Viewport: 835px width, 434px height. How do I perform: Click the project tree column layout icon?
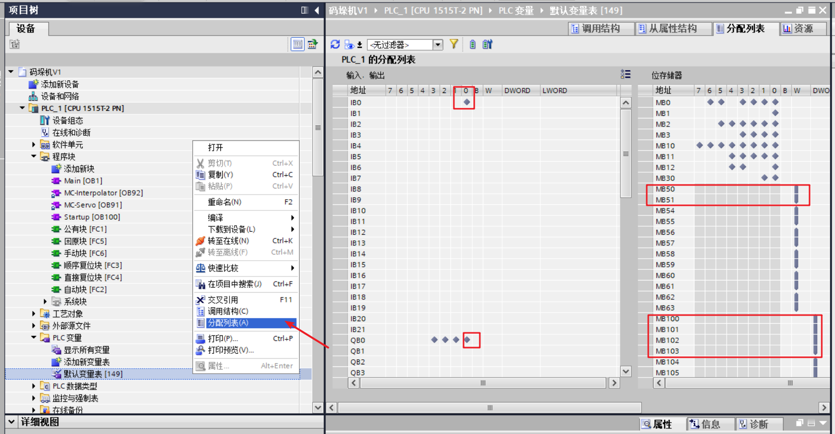pos(304,10)
